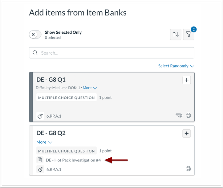Screen dimensions: 223x188
Task: Open the filter options funnel icon
Action: [x=189, y=35]
